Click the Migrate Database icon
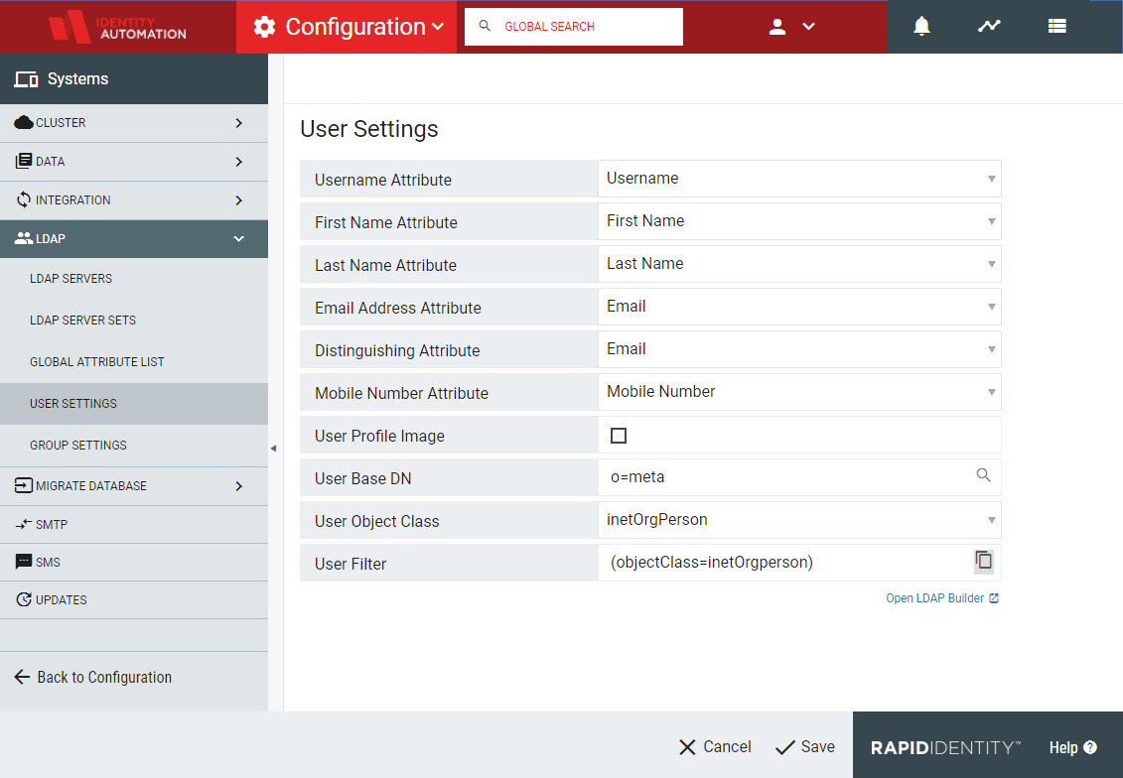This screenshot has width=1123, height=778. 24,485
